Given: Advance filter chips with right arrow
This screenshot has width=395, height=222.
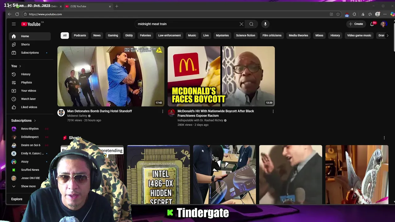Looking at the screenshot, I should [x=388, y=35].
